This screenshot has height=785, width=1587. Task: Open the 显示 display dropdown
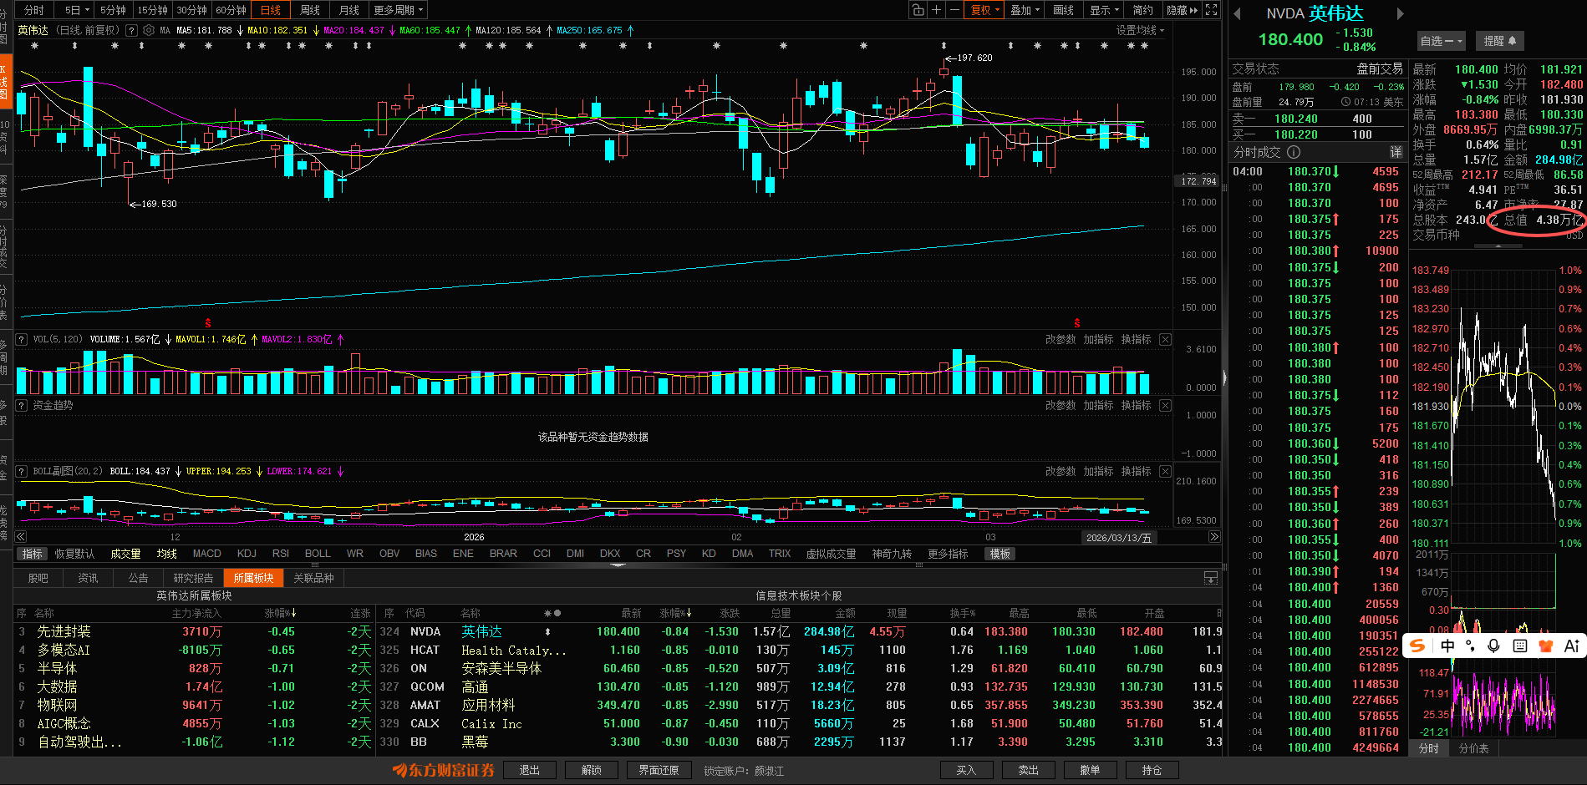1104,10
